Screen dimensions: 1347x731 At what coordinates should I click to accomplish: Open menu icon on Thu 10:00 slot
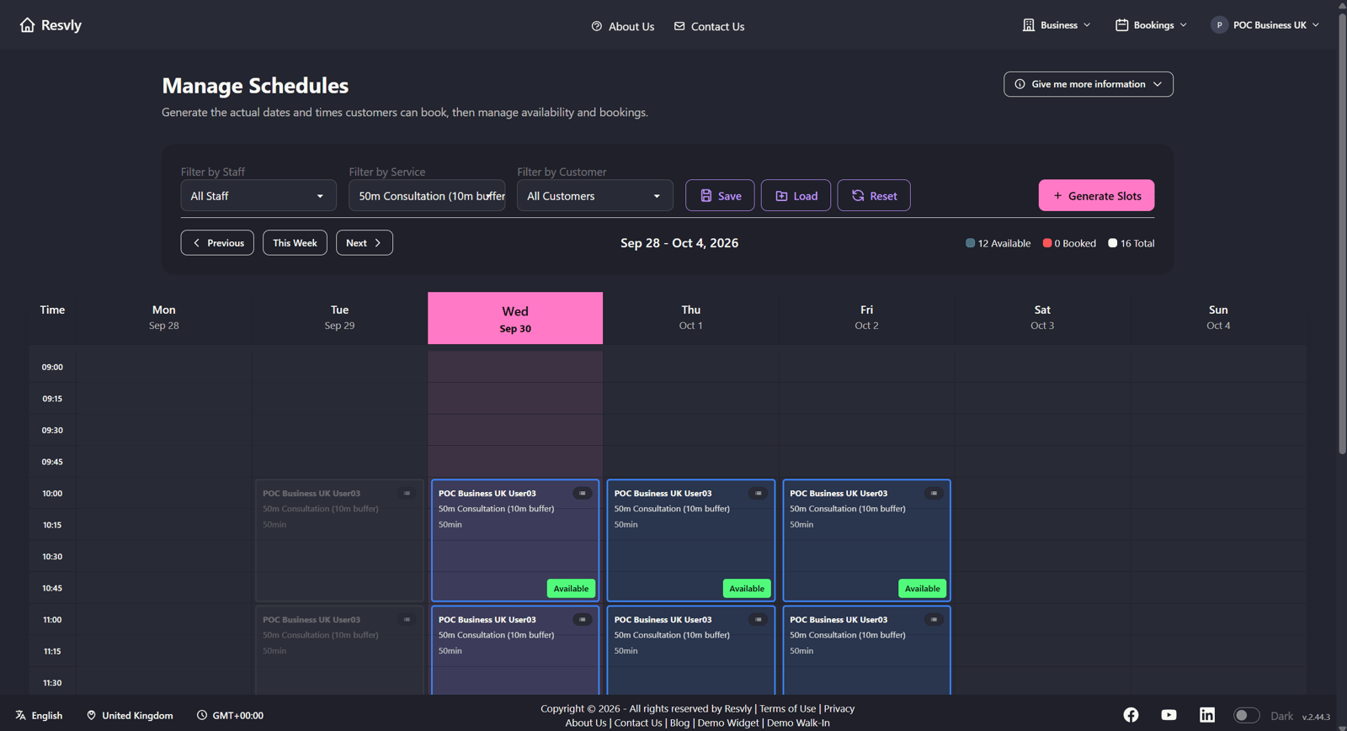point(759,494)
